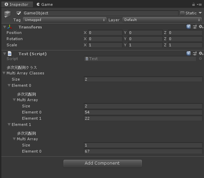Click the Add Component button
This screenshot has width=204, height=178.
click(103, 164)
